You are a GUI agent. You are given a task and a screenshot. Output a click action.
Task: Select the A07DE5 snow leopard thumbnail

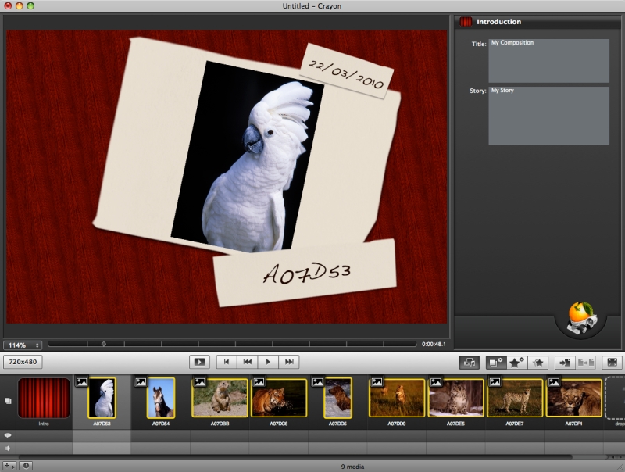click(455, 398)
